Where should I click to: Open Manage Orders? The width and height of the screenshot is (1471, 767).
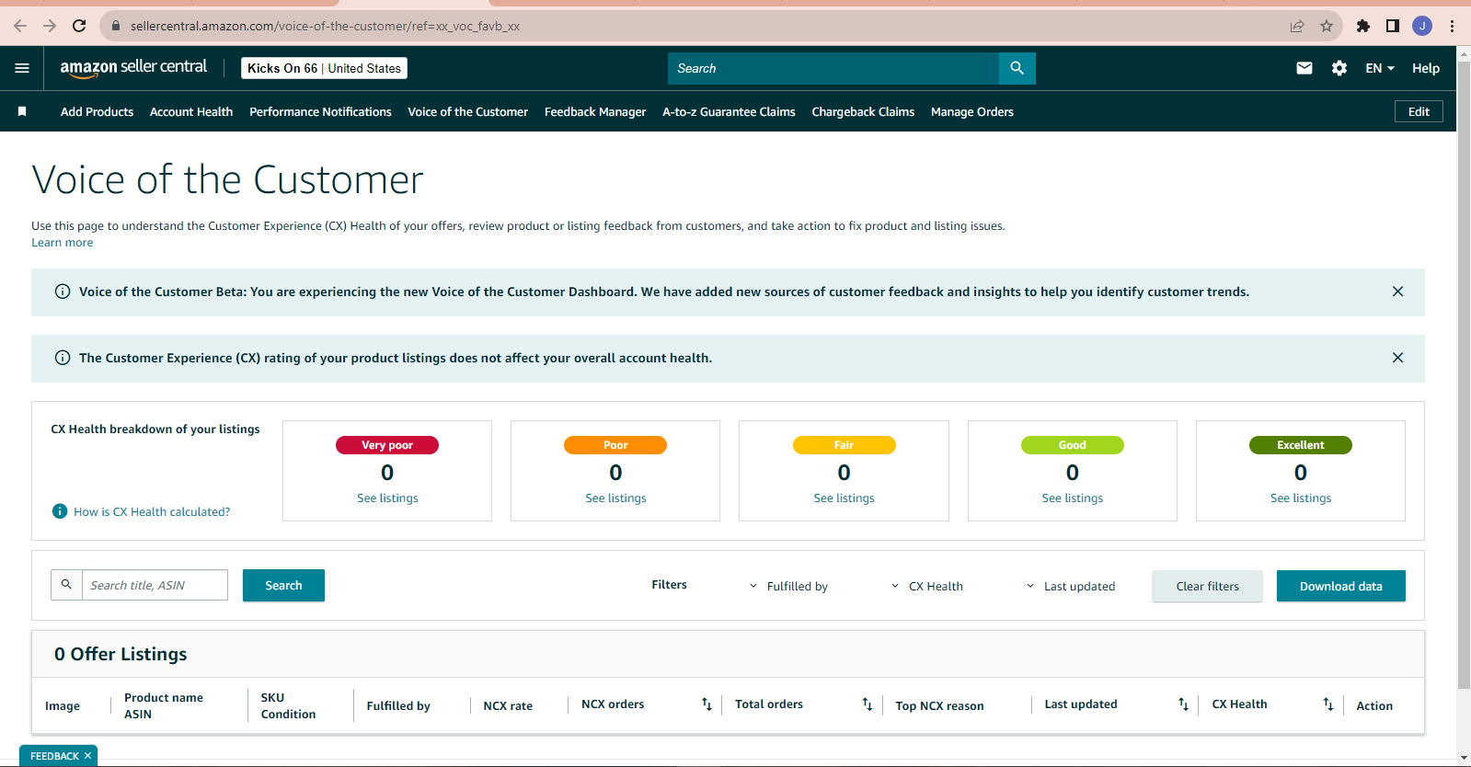971,111
